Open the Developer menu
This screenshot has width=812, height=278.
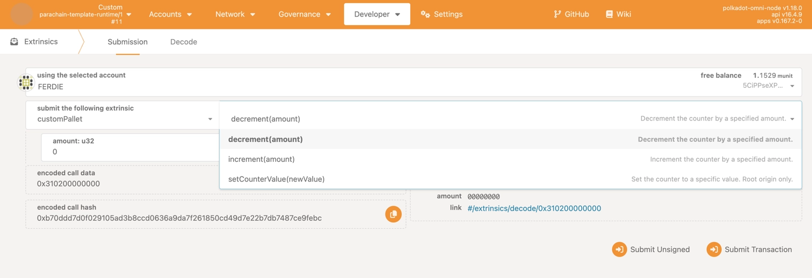pyautogui.click(x=377, y=14)
